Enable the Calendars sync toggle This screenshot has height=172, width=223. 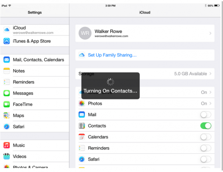click(206, 137)
